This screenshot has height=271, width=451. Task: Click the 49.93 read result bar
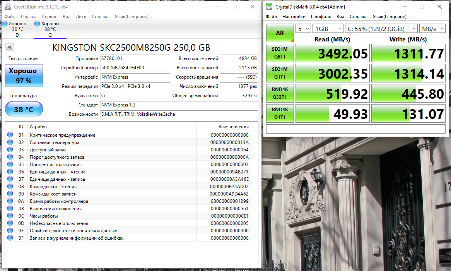click(333, 113)
